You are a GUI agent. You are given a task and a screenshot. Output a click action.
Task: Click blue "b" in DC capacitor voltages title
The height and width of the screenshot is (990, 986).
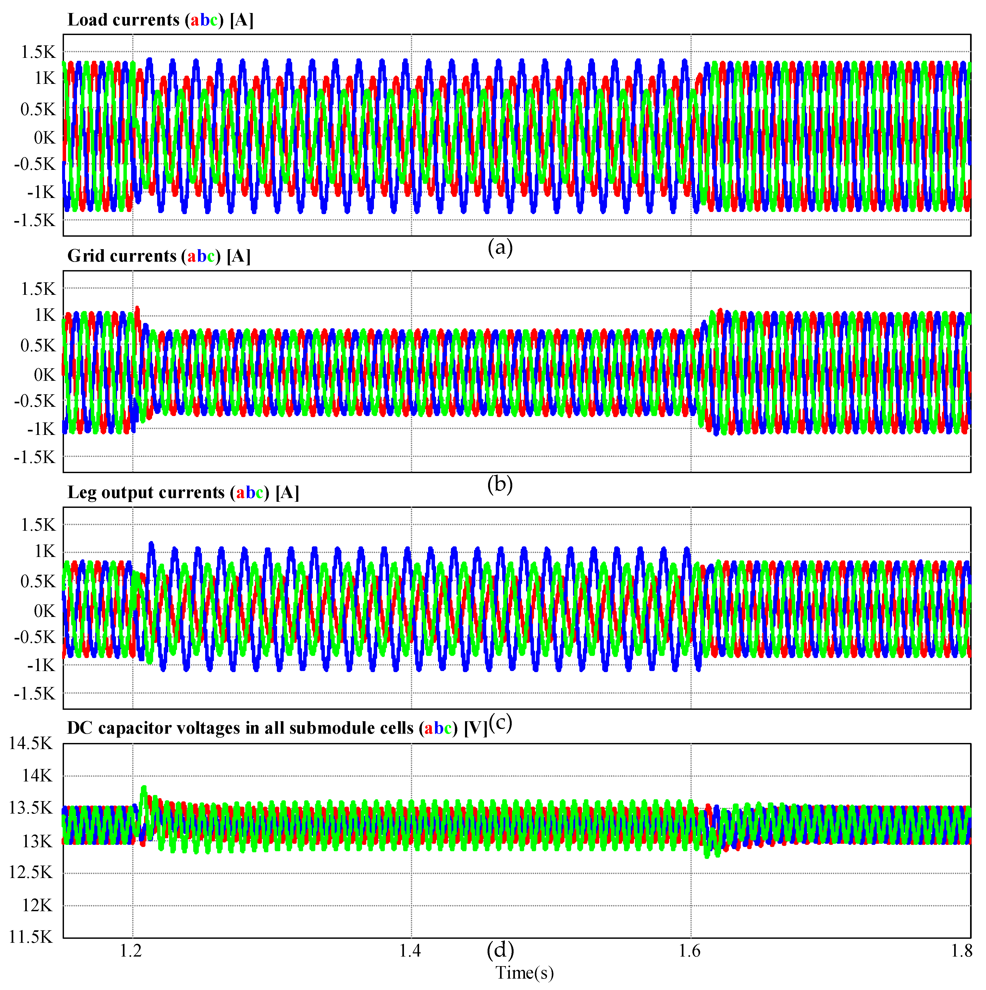tap(439, 728)
